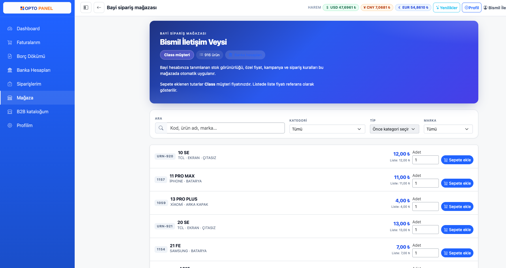Click the CNY exchange rate badge

click(x=377, y=7)
